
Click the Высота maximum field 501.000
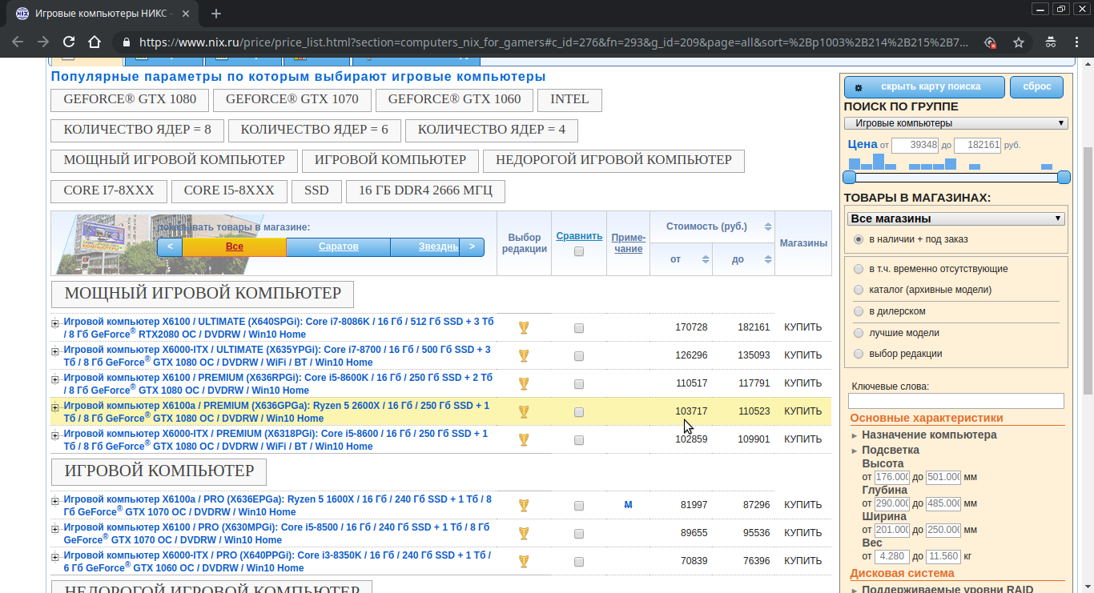pyautogui.click(x=943, y=477)
